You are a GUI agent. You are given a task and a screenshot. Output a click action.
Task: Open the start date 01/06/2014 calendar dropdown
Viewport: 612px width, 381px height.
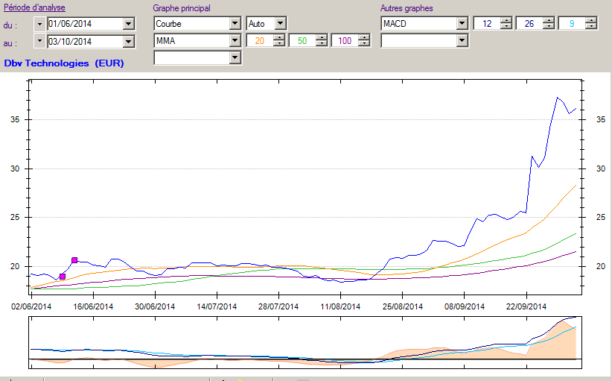(128, 24)
